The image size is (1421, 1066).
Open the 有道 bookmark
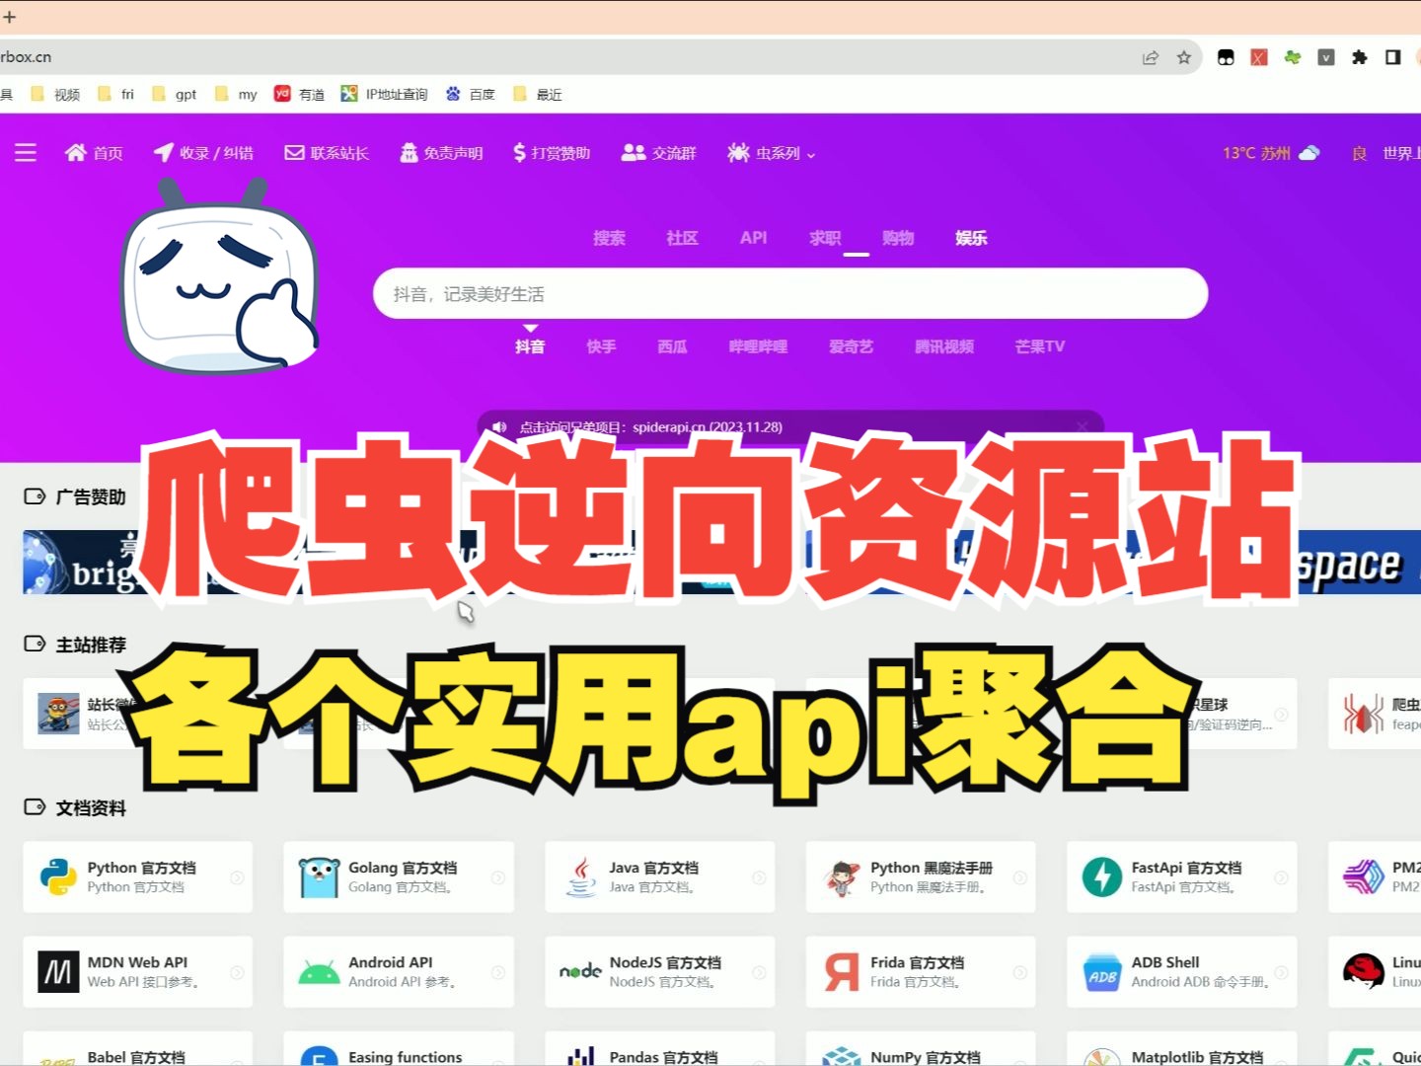click(299, 94)
